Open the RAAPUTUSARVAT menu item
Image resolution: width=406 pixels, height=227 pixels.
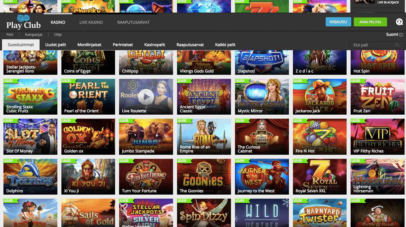(133, 22)
